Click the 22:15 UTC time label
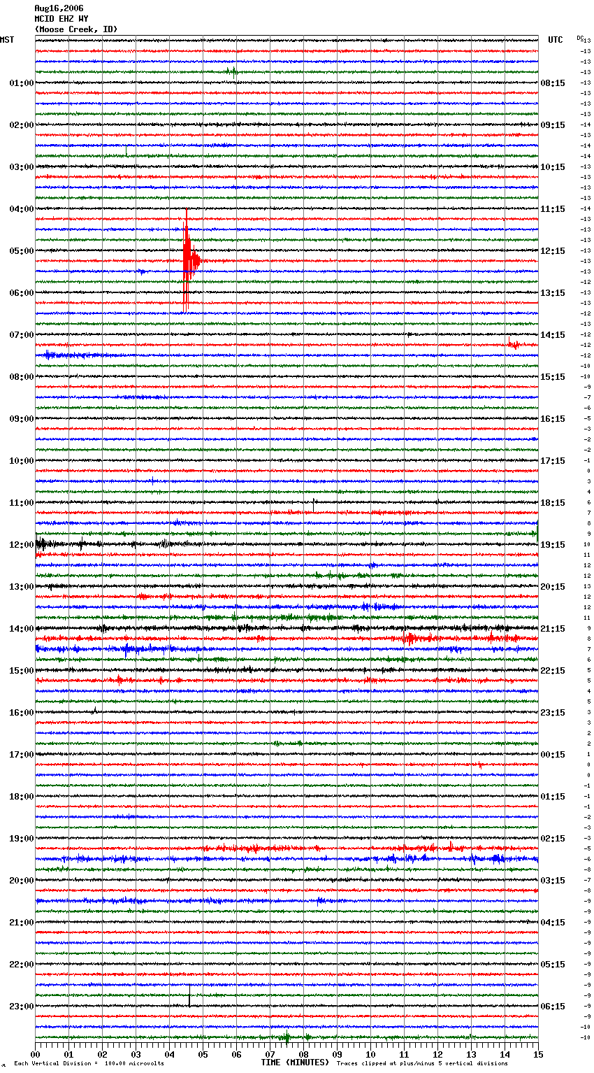Screen dimensions: 594x1073 click(x=553, y=671)
